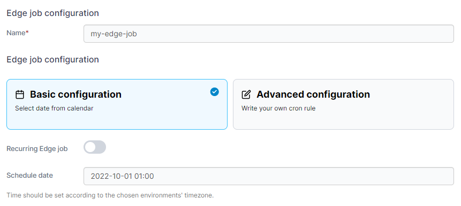Click the Recurring Edge job label
Viewport: 461px width, 206px height.
[37, 149]
